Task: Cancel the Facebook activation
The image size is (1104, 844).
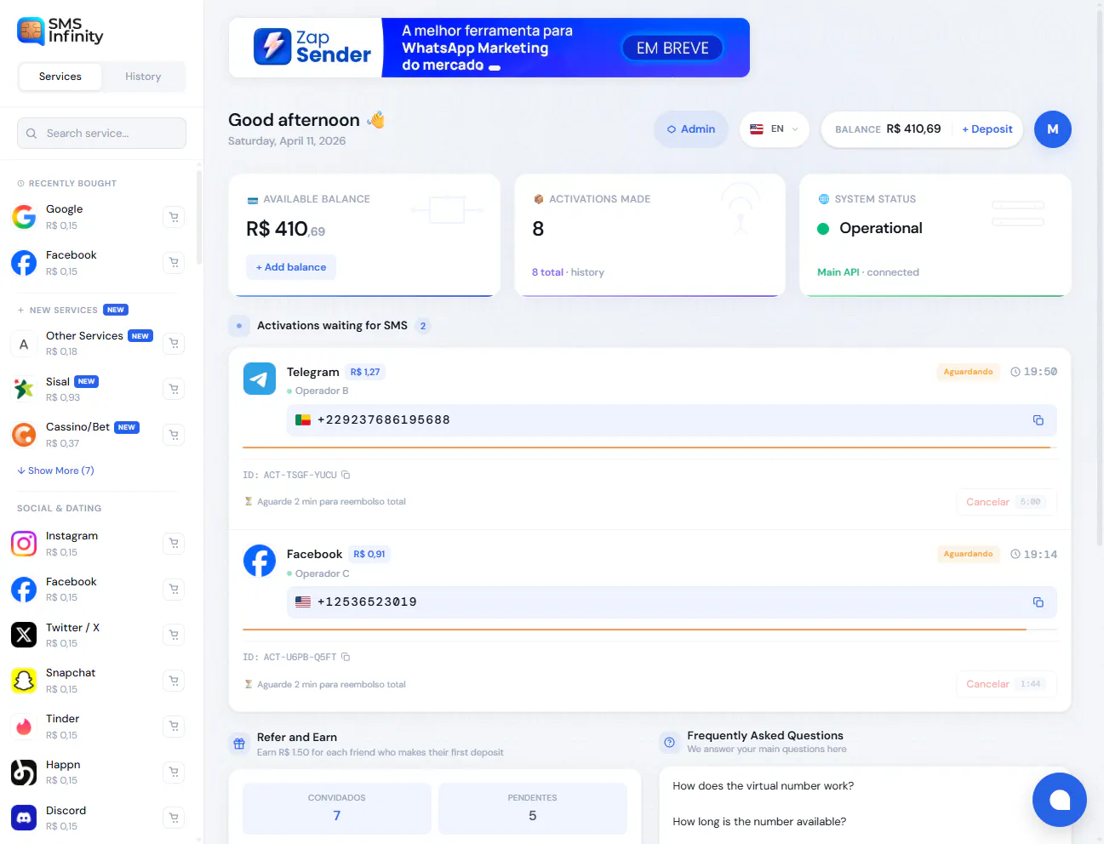Action: [1006, 684]
